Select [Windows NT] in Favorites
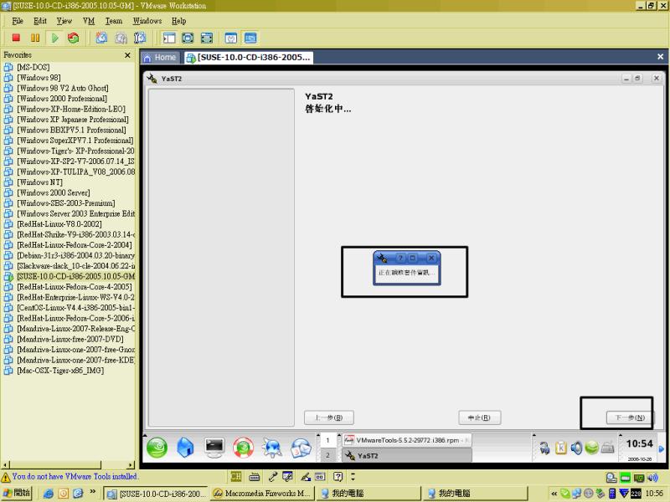This screenshot has height=502, width=670. point(39,182)
